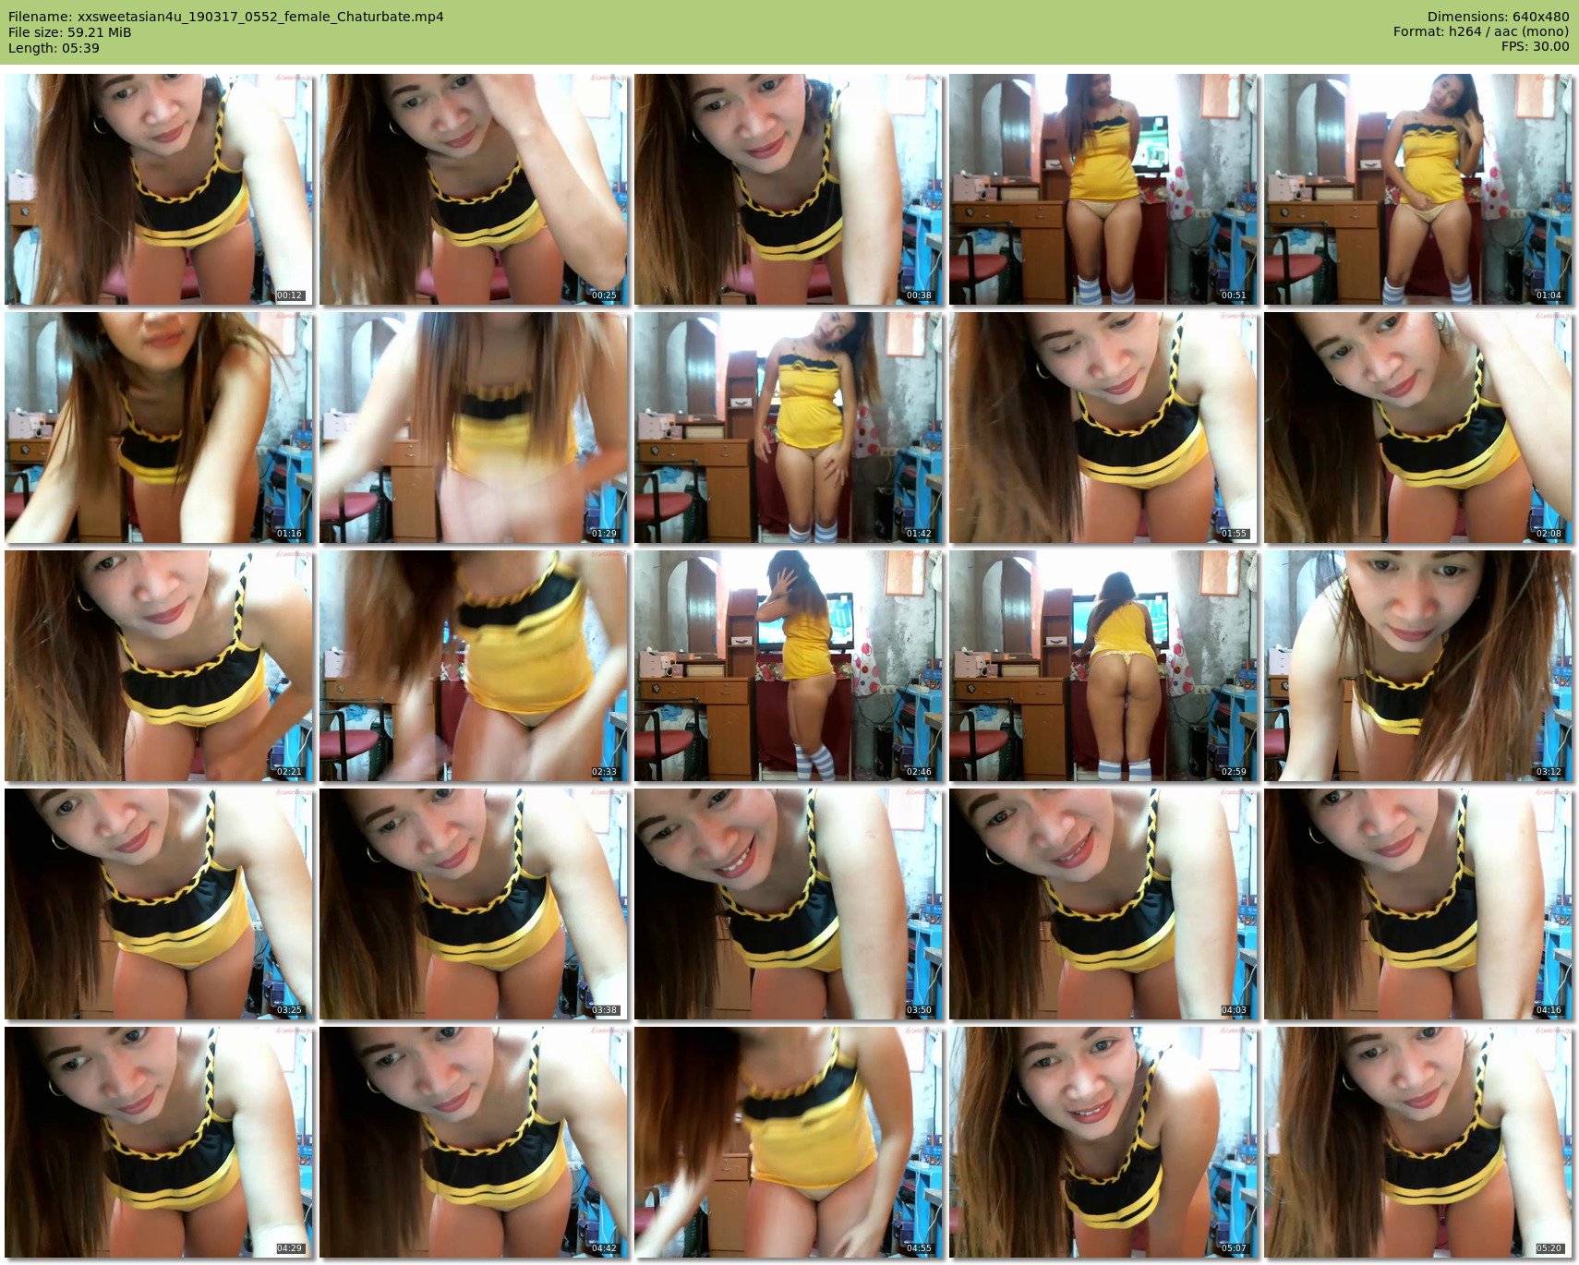This screenshot has height=1265, width=1579.
Task: Select the thumbnail at 01:42
Action: click(x=789, y=428)
